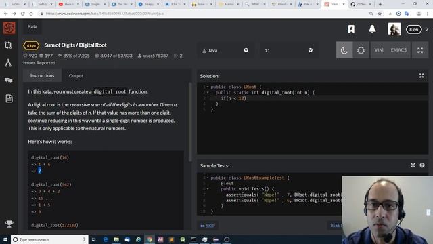Open a new browser tab

380,4
